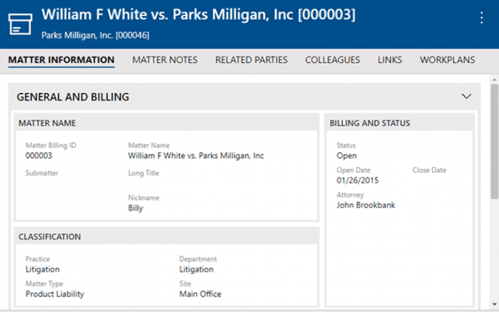
Task: Click the matter archive box icon
Action: (20, 24)
